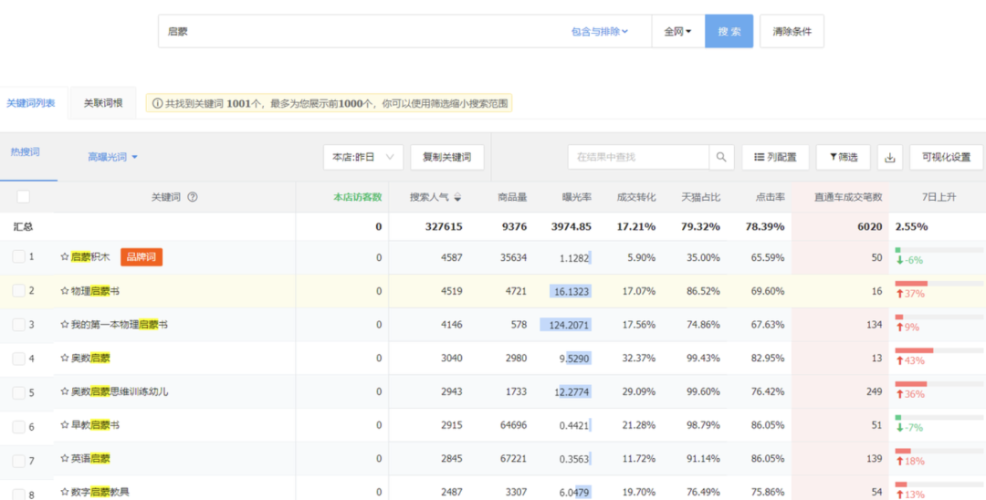Select the 高曝光词 tab
The width and height of the screenshot is (986, 500).
[x=112, y=157]
